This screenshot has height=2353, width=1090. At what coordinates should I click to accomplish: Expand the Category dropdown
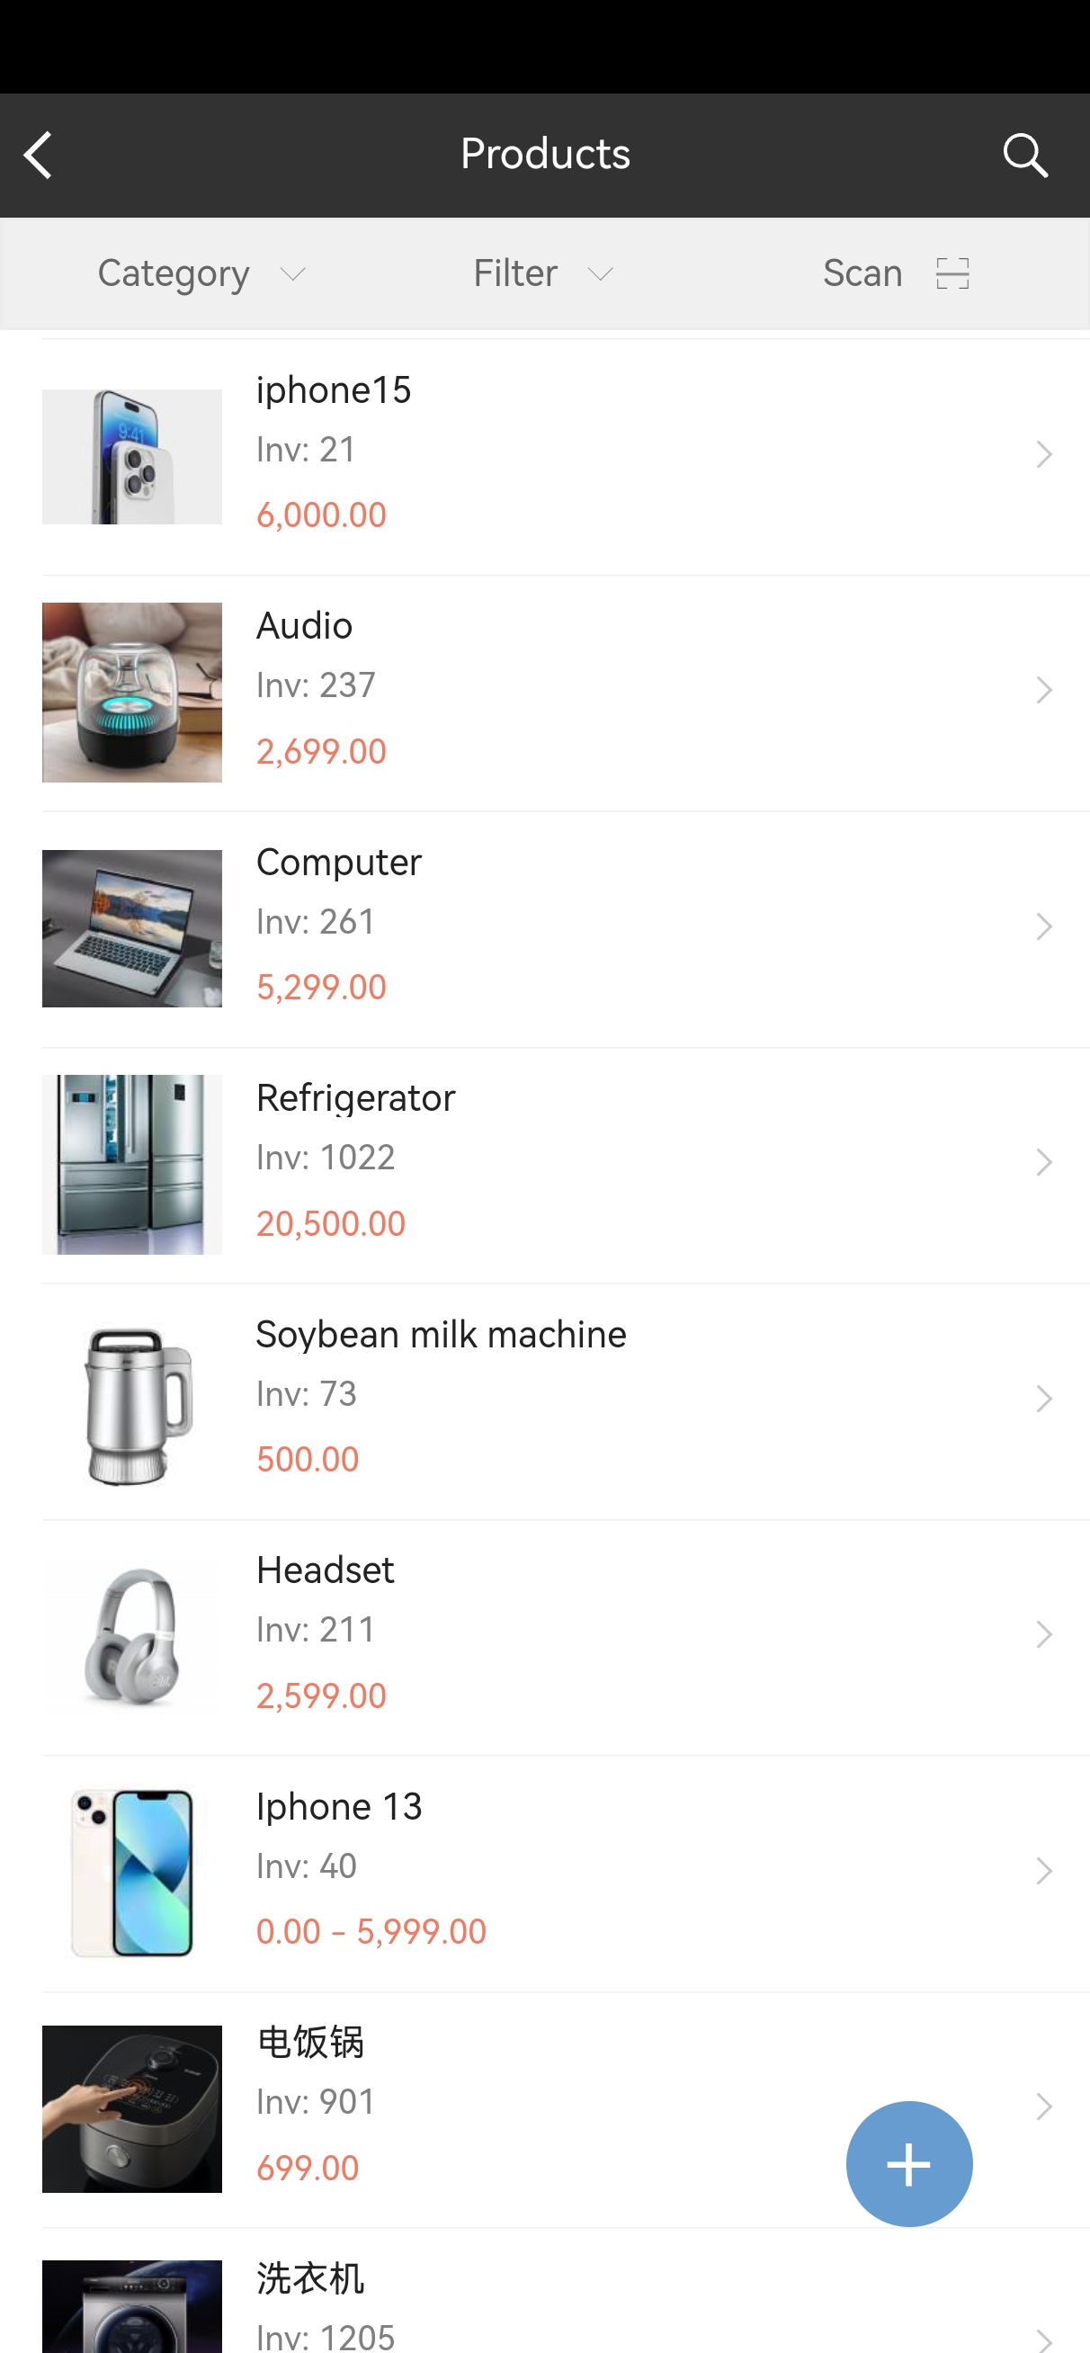(x=202, y=273)
